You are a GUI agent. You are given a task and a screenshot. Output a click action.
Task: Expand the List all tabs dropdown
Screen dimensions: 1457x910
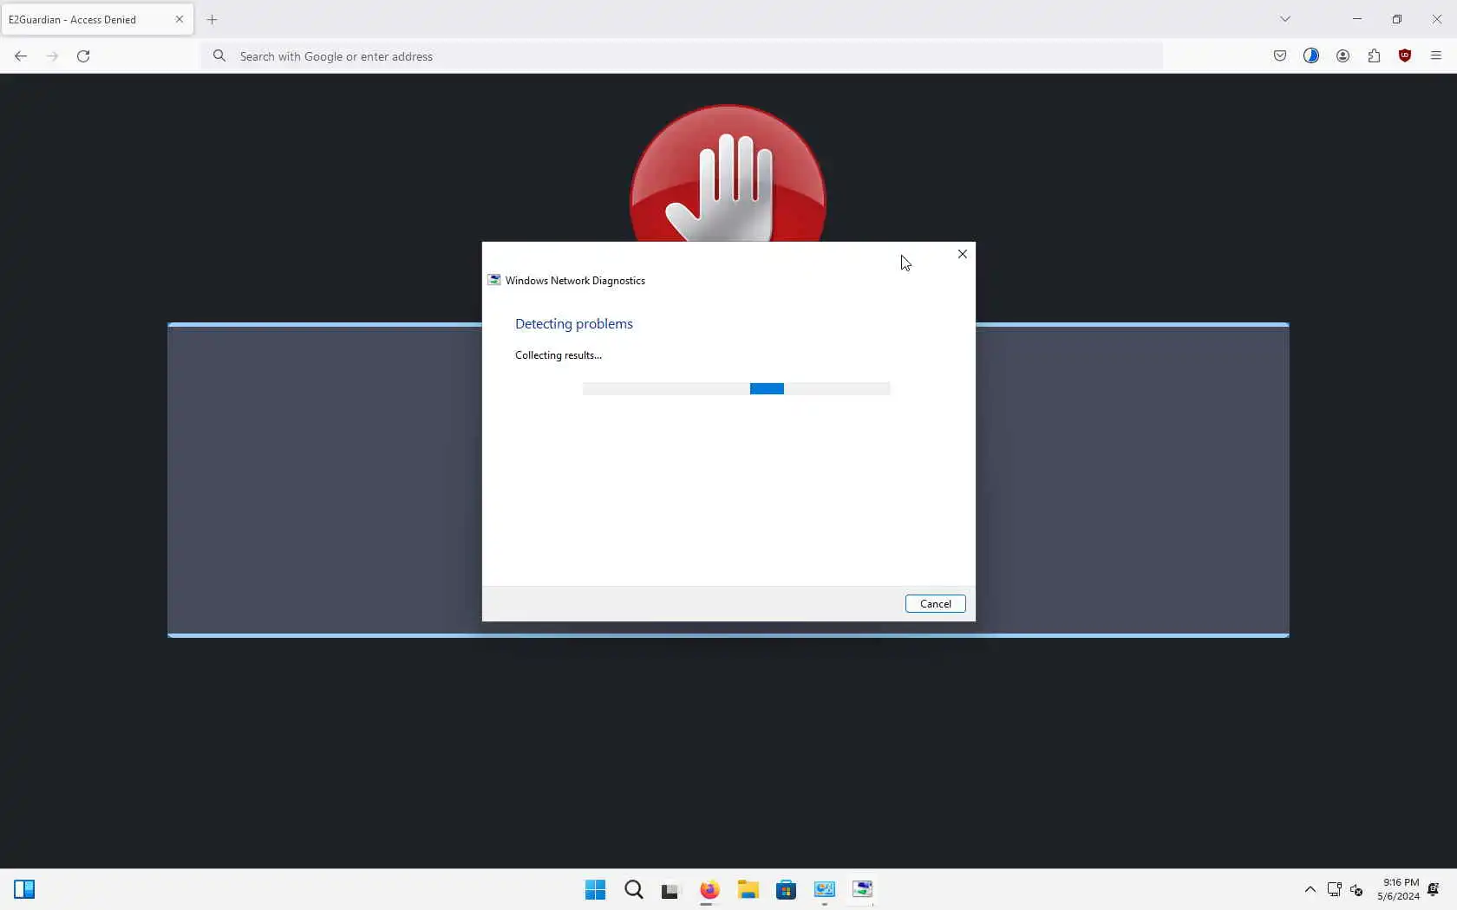tap(1285, 19)
